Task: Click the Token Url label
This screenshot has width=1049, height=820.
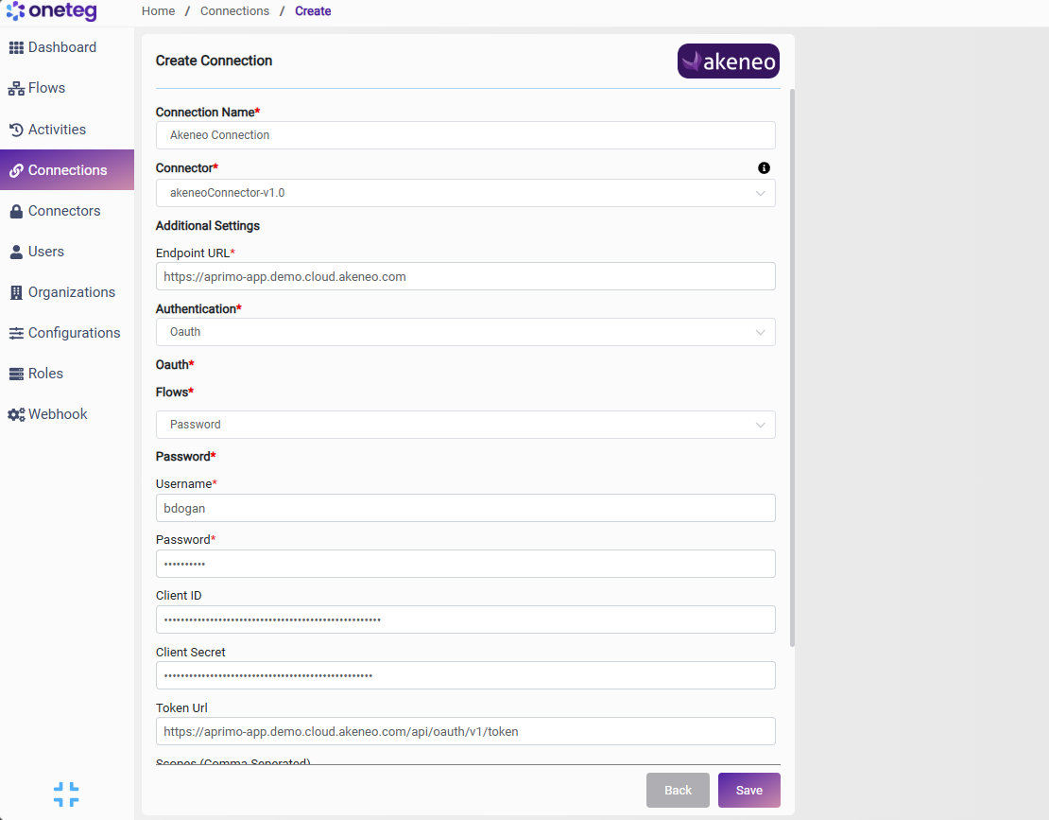Action: click(182, 708)
